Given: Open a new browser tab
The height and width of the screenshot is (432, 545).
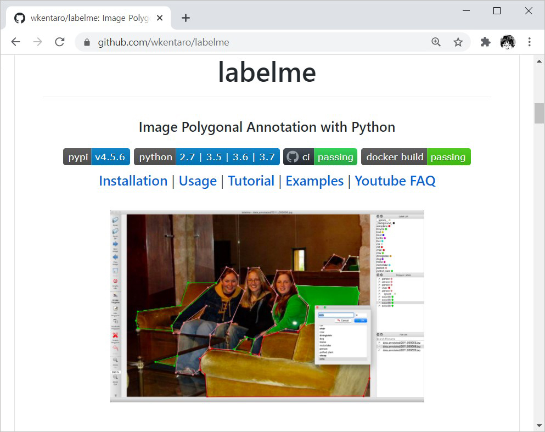Looking at the screenshot, I should (x=186, y=18).
